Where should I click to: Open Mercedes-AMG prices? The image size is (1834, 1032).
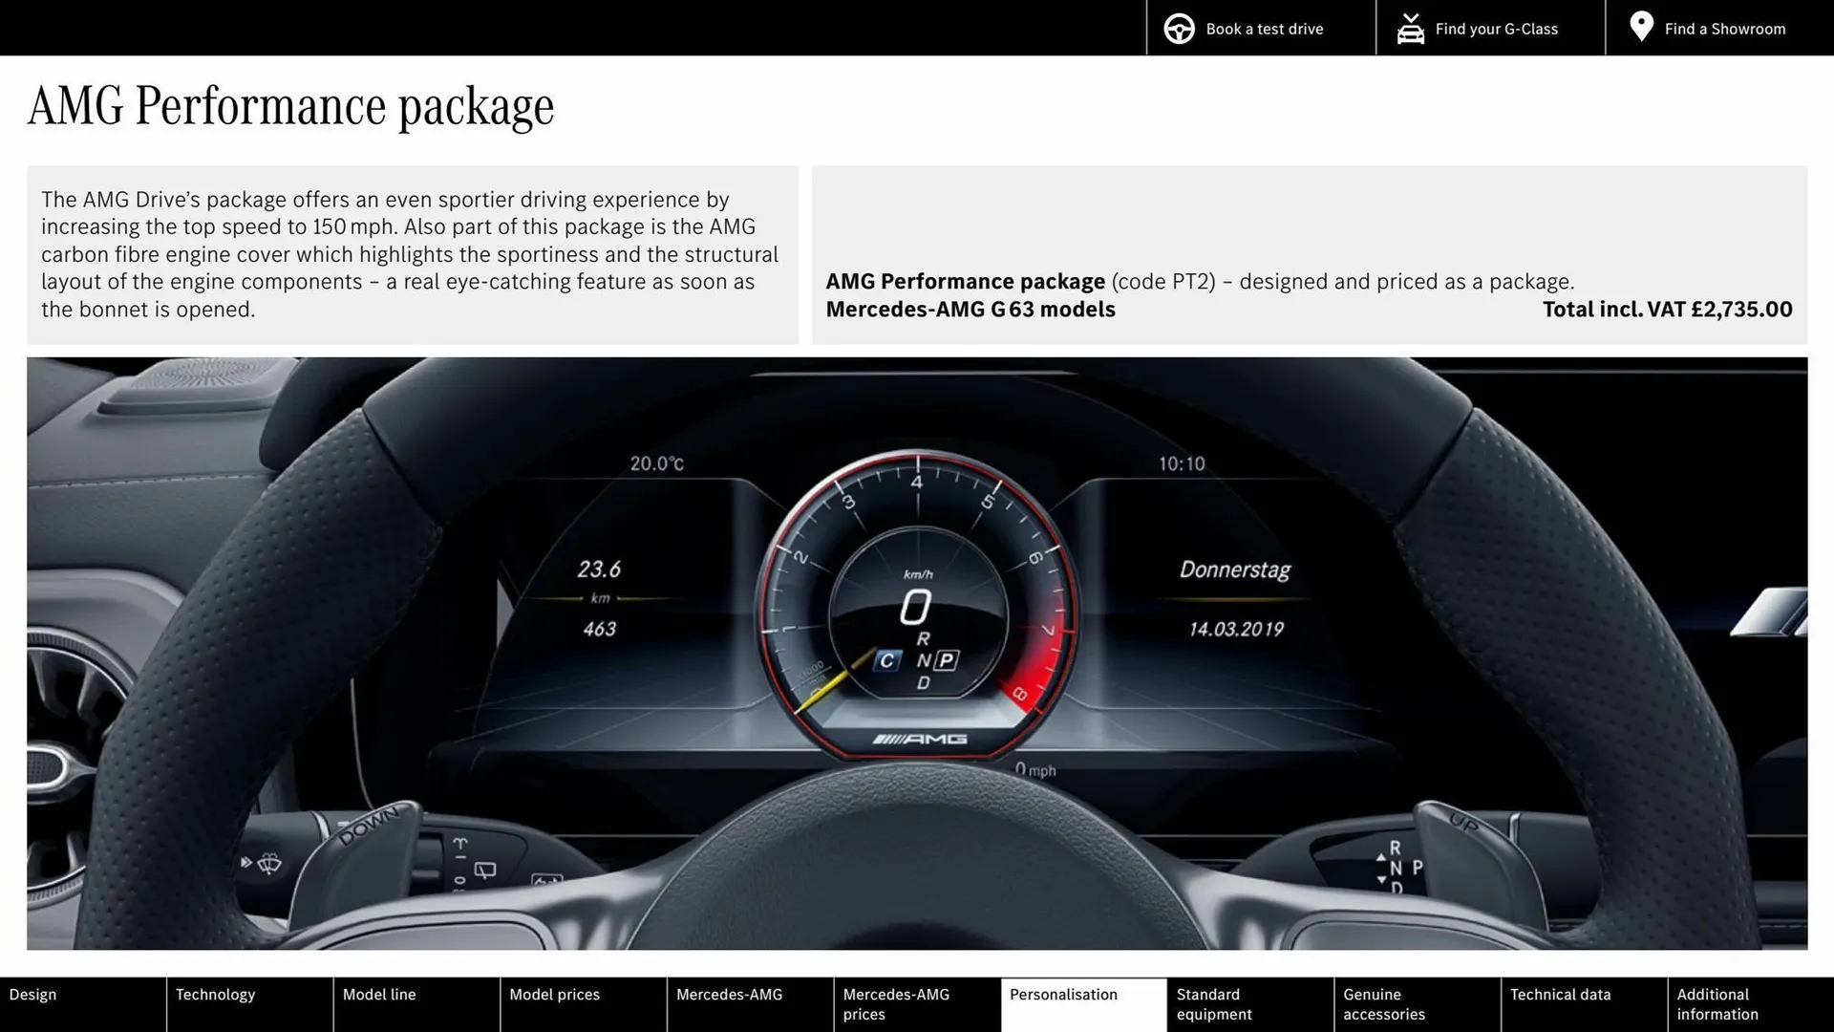[x=895, y=1003]
